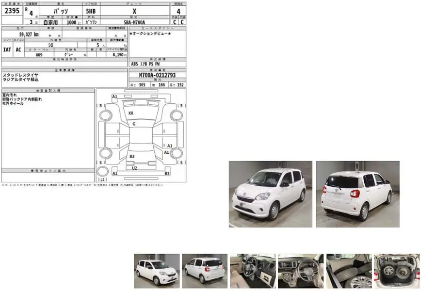Open the trunk with tire thumbnail
This screenshot has height=291, width=421.
click(396, 271)
